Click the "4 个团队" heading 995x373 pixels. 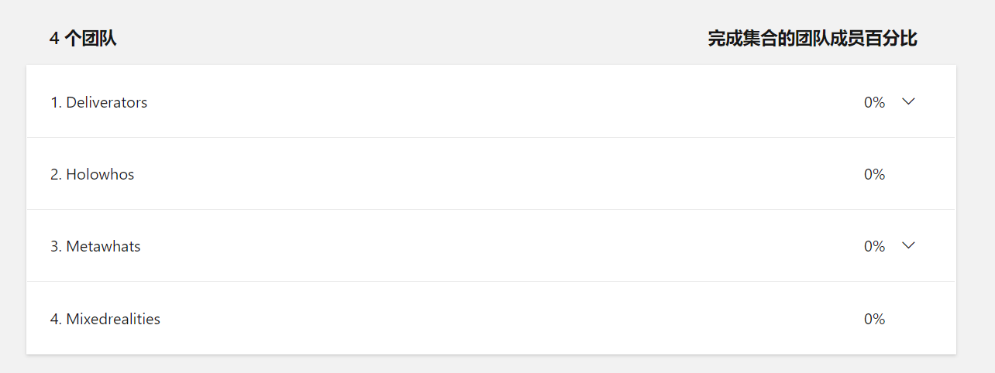83,39
